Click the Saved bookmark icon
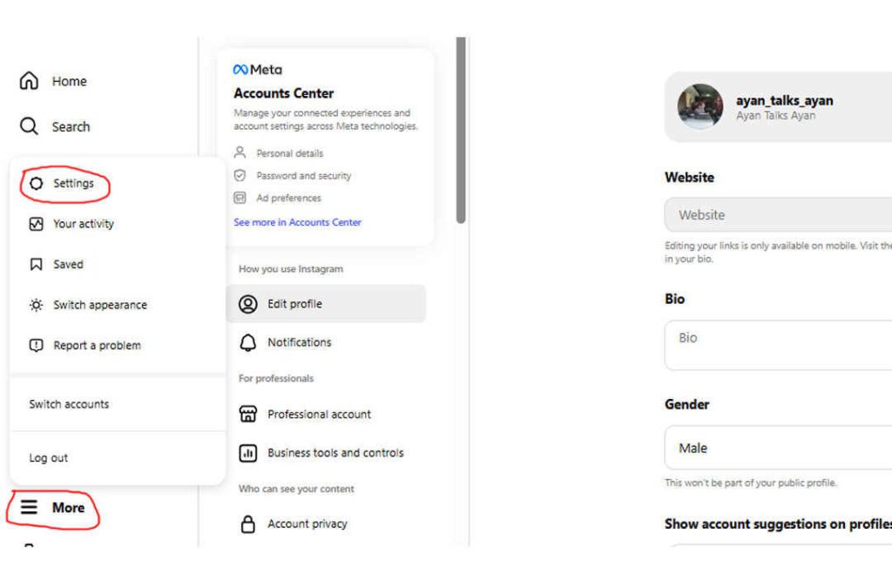 click(x=36, y=264)
